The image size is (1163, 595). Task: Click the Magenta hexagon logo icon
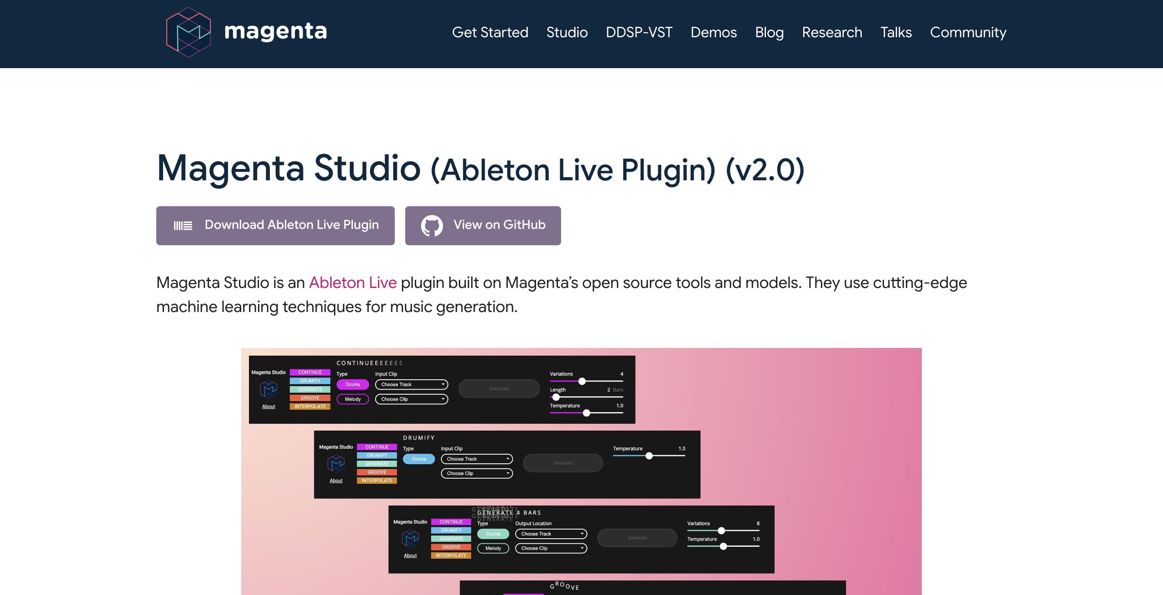coord(189,32)
